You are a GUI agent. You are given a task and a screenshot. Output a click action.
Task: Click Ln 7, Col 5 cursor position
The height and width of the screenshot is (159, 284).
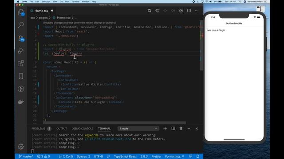66,156
